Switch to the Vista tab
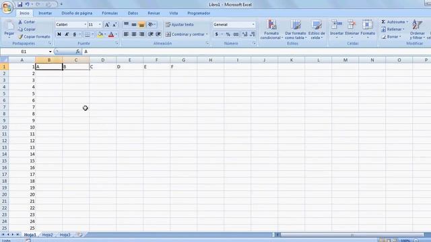Viewport: 431px width, 242px height. [174, 13]
